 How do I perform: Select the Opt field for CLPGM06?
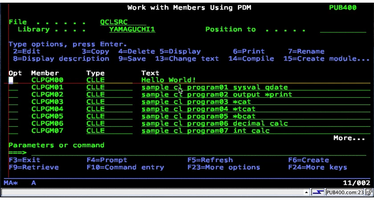[x=13, y=124]
